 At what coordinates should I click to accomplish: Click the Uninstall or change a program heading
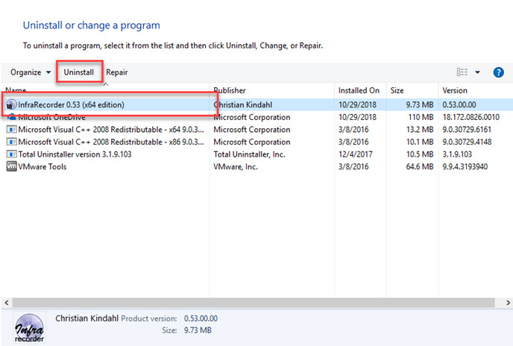(x=92, y=25)
